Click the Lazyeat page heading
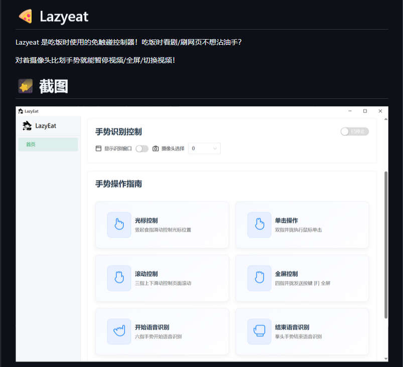The height and width of the screenshot is (367, 403). point(64,17)
